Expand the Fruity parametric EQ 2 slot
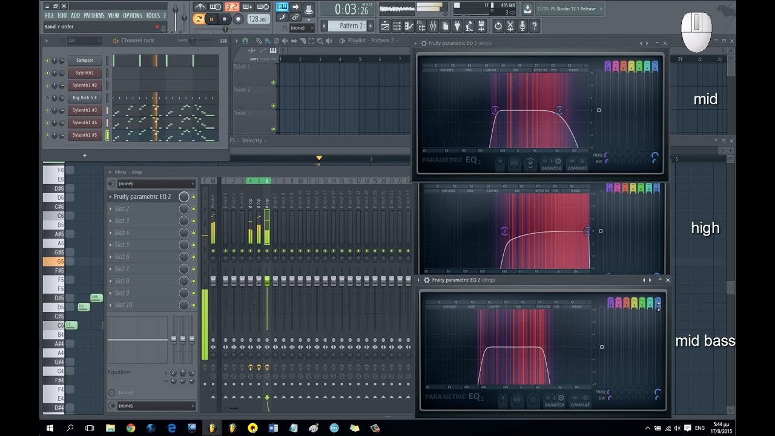Viewport: 775px width, 436px height. coord(111,197)
